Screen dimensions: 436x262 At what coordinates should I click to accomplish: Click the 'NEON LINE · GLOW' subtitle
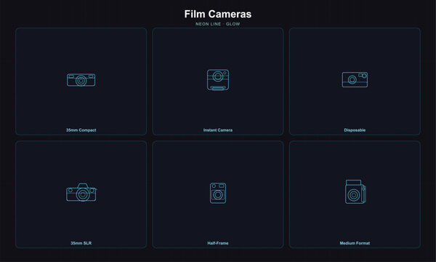tap(218, 24)
